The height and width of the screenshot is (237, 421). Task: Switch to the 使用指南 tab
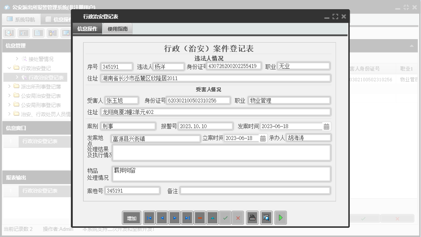click(x=117, y=28)
